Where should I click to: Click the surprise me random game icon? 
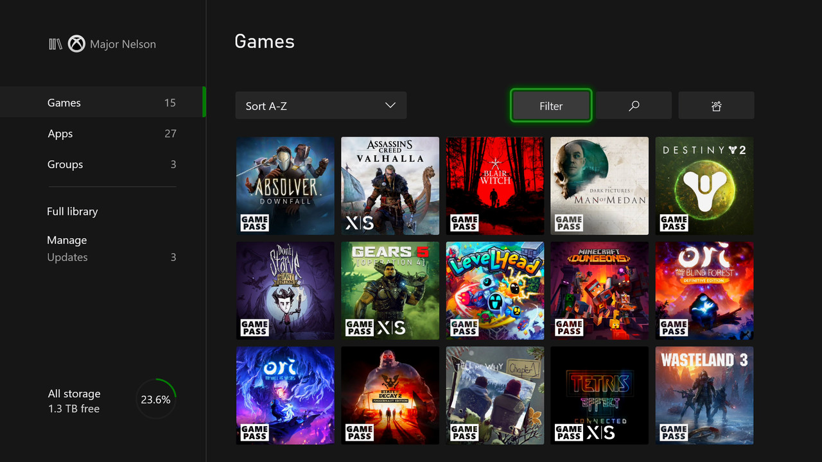point(717,106)
